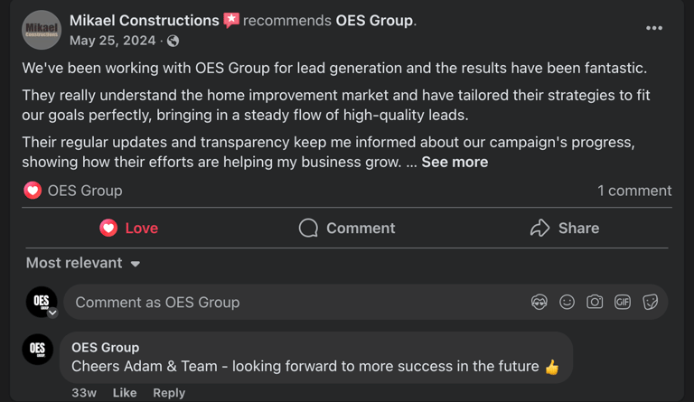
Task: Reply to the OES Group comment
Action: tap(169, 393)
